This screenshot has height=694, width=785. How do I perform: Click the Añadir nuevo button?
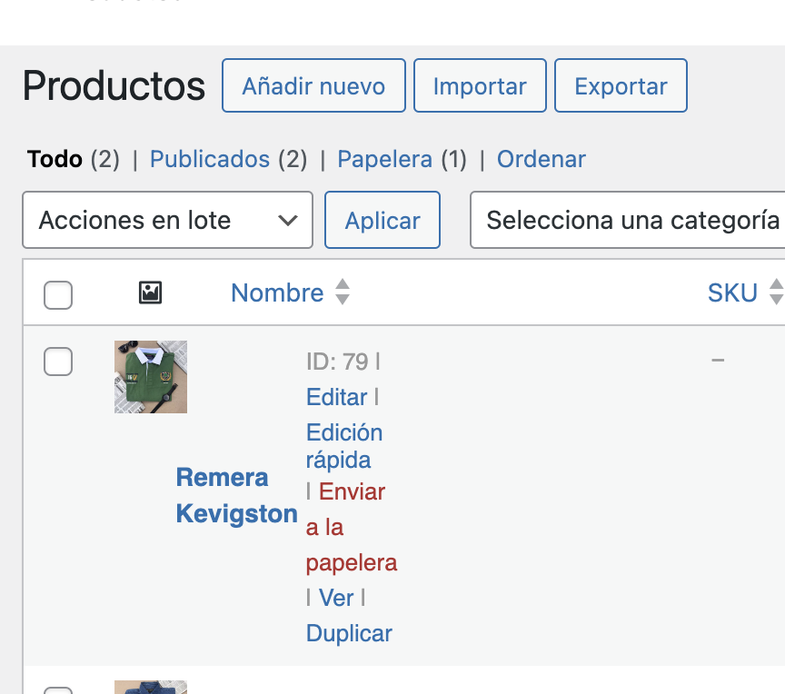pyautogui.click(x=313, y=85)
